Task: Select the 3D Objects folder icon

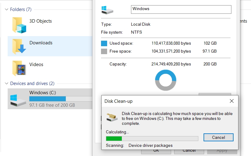Action: point(19,25)
